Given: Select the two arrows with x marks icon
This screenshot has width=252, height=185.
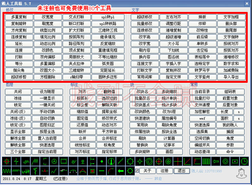Looking at the screenshot, I should pos(92,161).
